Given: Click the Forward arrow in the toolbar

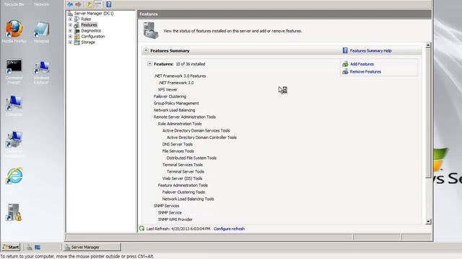Looking at the screenshot, I should click(x=78, y=4).
